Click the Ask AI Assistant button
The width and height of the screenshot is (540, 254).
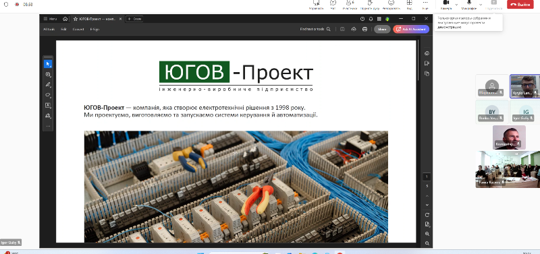pyautogui.click(x=411, y=29)
